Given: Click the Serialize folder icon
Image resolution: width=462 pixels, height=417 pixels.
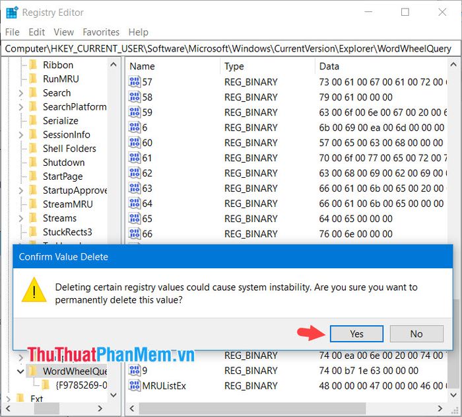Looking at the screenshot, I should (x=33, y=120).
